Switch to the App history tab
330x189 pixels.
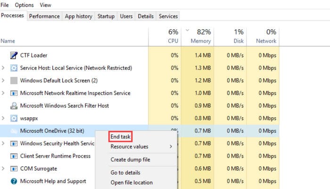[79, 16]
